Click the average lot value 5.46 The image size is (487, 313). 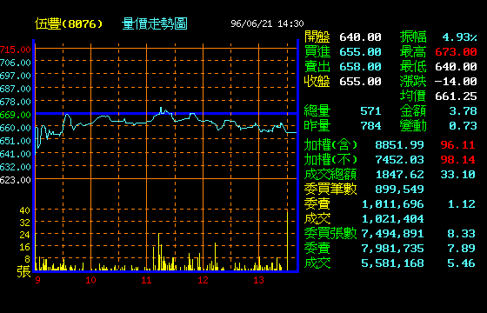pyautogui.click(x=461, y=263)
